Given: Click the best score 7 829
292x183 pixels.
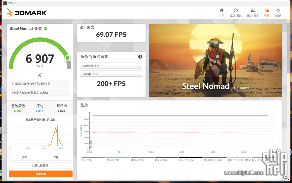Looking at the screenshot, I should [61, 111].
